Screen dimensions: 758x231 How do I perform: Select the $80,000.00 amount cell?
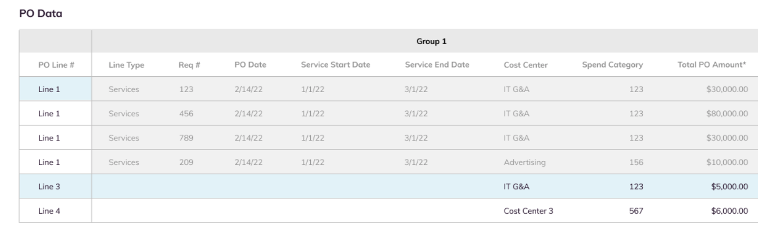[725, 113]
